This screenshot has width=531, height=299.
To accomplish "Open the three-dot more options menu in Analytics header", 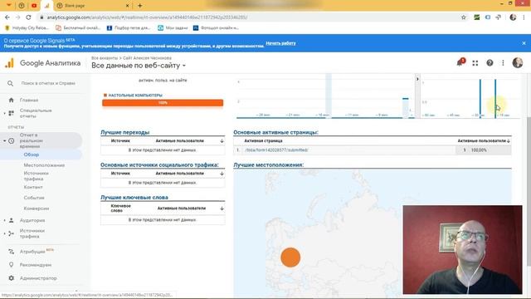I will pos(504,63).
